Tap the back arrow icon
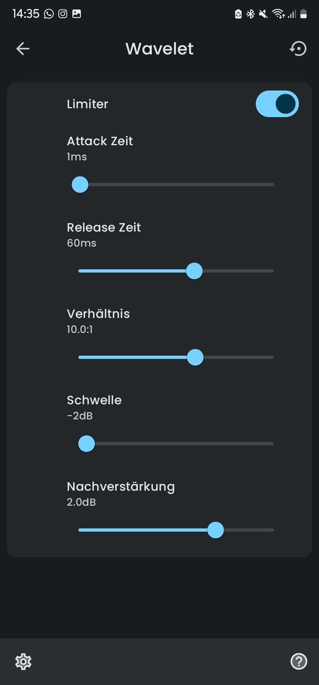This screenshot has height=685, width=319. [x=23, y=49]
